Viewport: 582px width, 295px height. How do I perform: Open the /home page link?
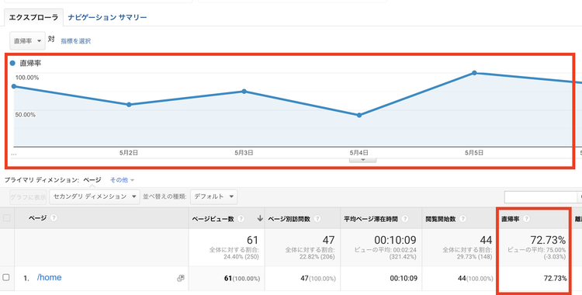(x=49, y=278)
